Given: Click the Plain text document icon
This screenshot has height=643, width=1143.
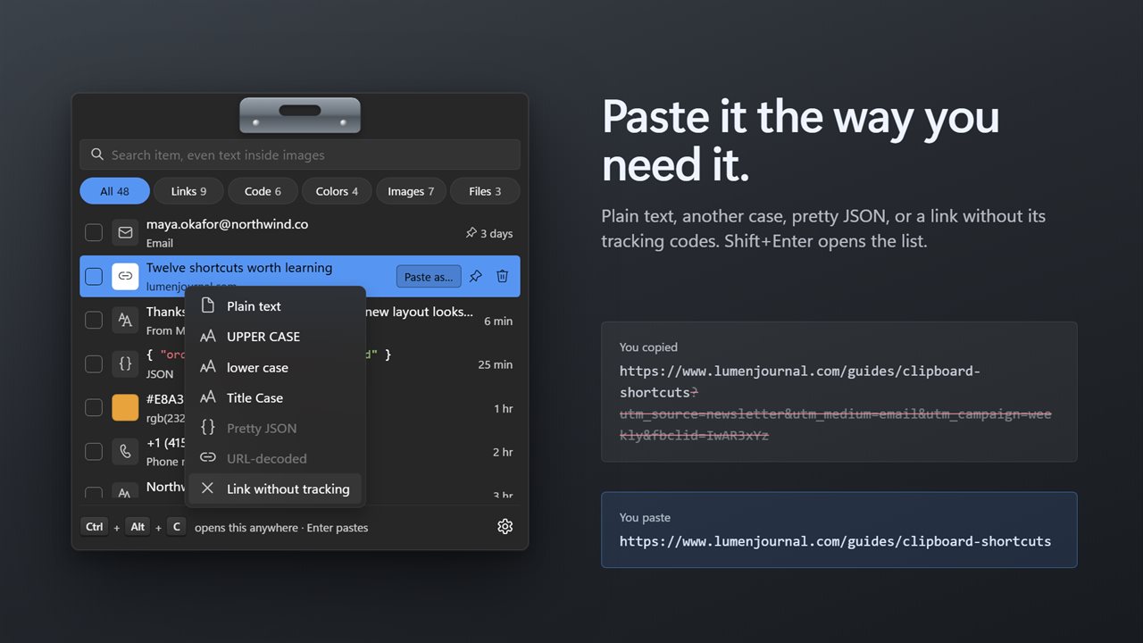Looking at the screenshot, I should coord(208,306).
